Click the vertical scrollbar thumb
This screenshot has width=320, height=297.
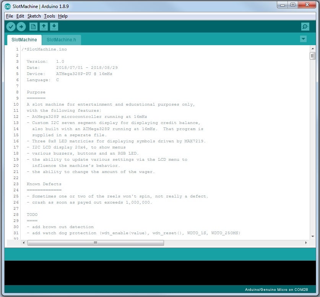click(x=312, y=56)
